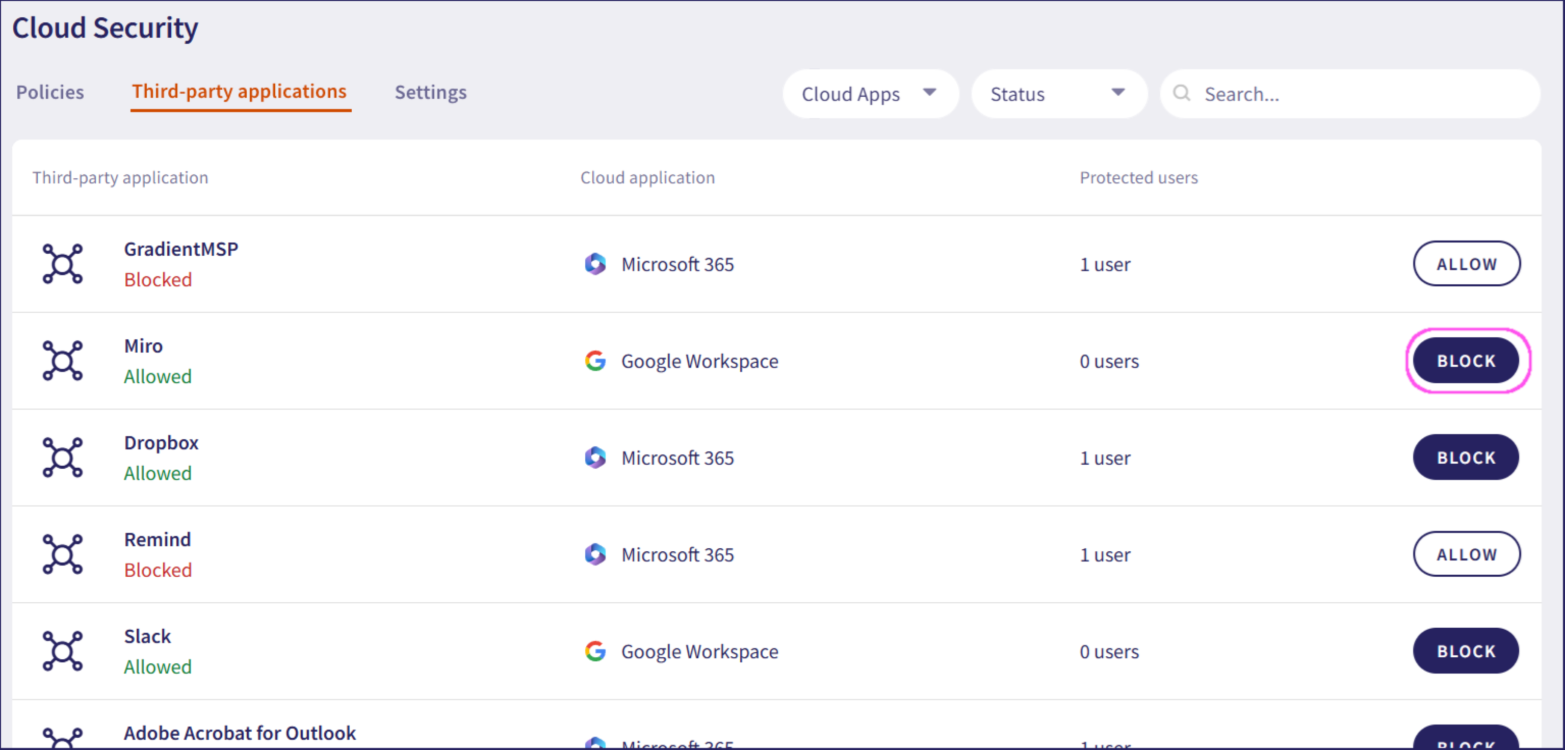
Task: Switch to the Policies tab
Action: (50, 92)
